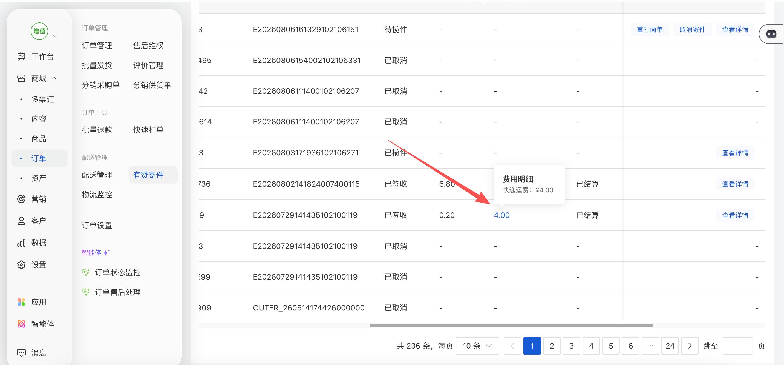Click 重打面单 for the 待揽件 order
The image size is (784, 365).
650,30
